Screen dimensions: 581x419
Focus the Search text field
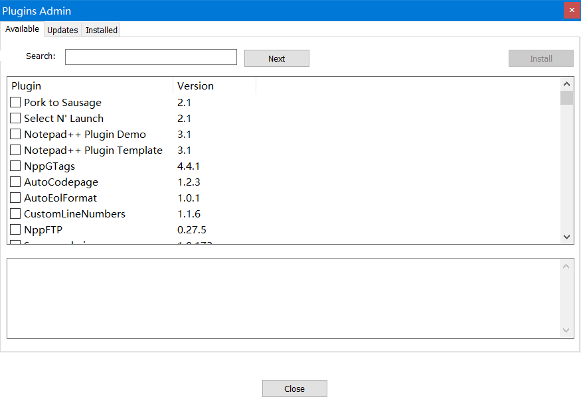coord(151,57)
